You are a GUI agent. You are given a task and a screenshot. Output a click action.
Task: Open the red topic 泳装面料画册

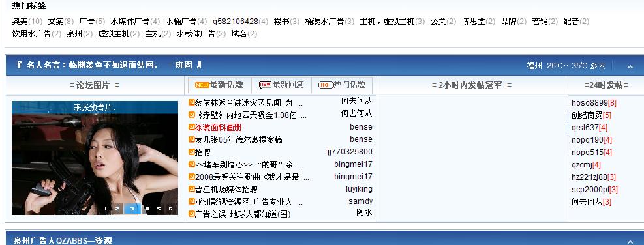(x=218, y=128)
